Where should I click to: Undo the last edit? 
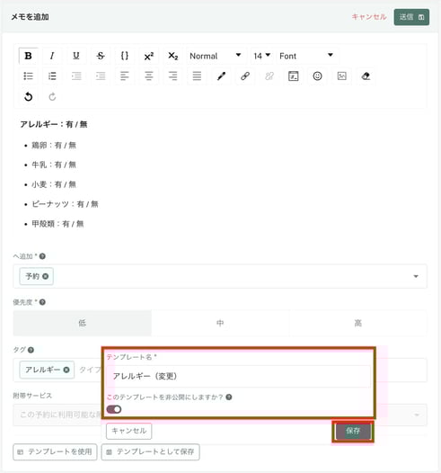[x=29, y=97]
